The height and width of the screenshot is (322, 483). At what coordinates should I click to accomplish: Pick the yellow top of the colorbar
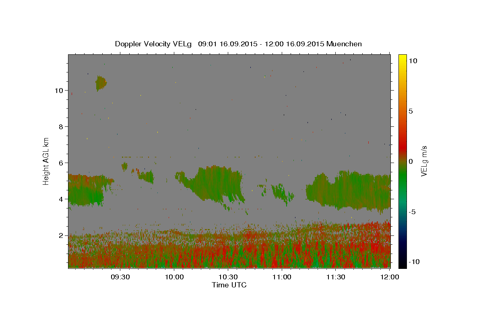(402, 58)
